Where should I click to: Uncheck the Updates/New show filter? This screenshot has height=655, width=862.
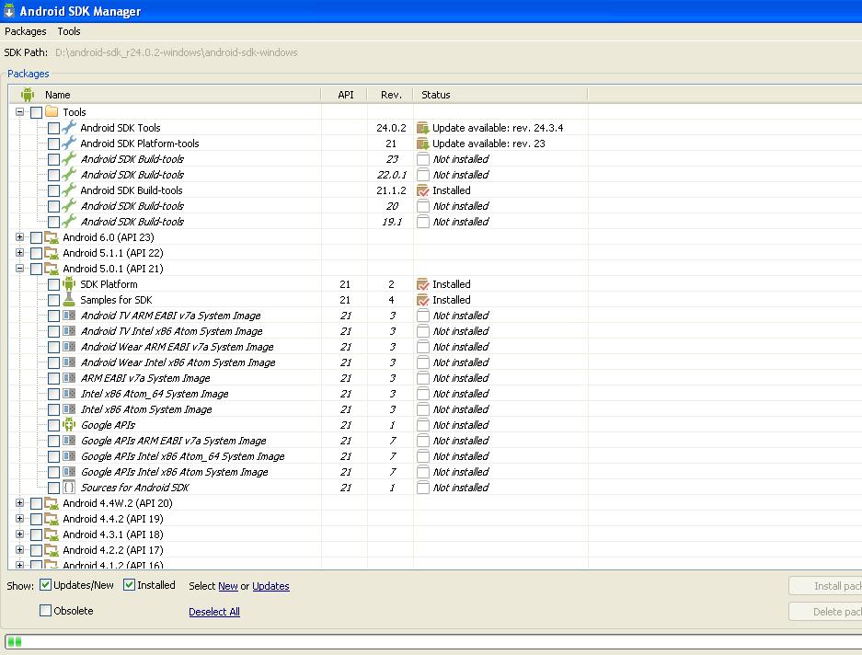click(x=46, y=584)
